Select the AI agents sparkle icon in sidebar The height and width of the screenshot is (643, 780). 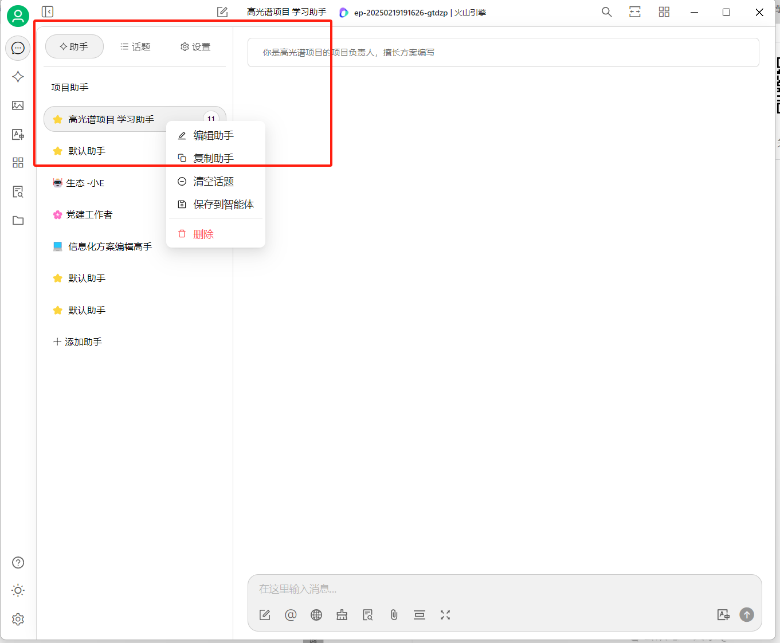pos(18,76)
